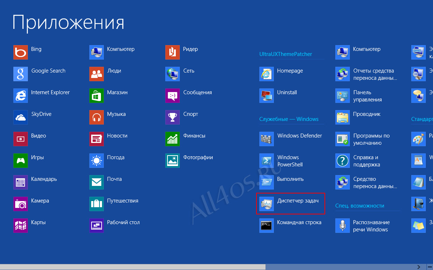Open the Новости app
This screenshot has height=270, width=433.
click(x=96, y=139)
